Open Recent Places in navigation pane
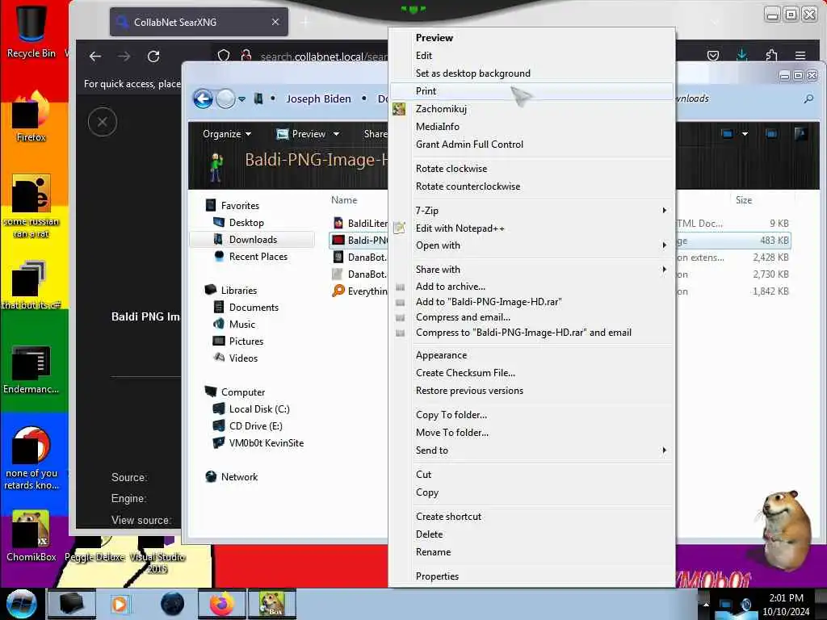The width and height of the screenshot is (827, 620). pos(258,256)
